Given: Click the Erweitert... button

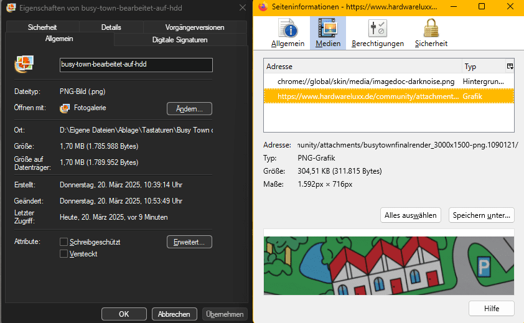Looking at the screenshot, I should [189, 241].
